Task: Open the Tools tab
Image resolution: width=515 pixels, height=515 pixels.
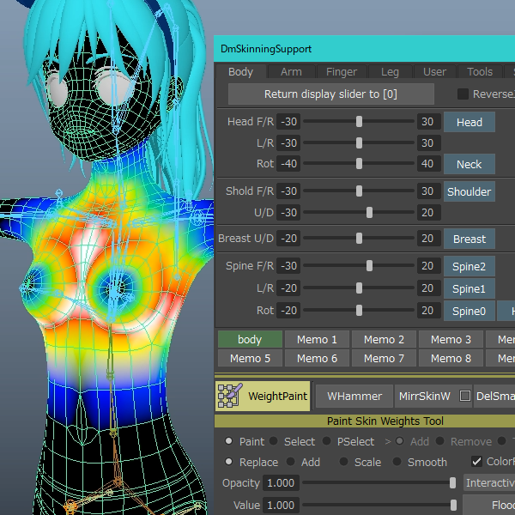Action: pos(480,71)
